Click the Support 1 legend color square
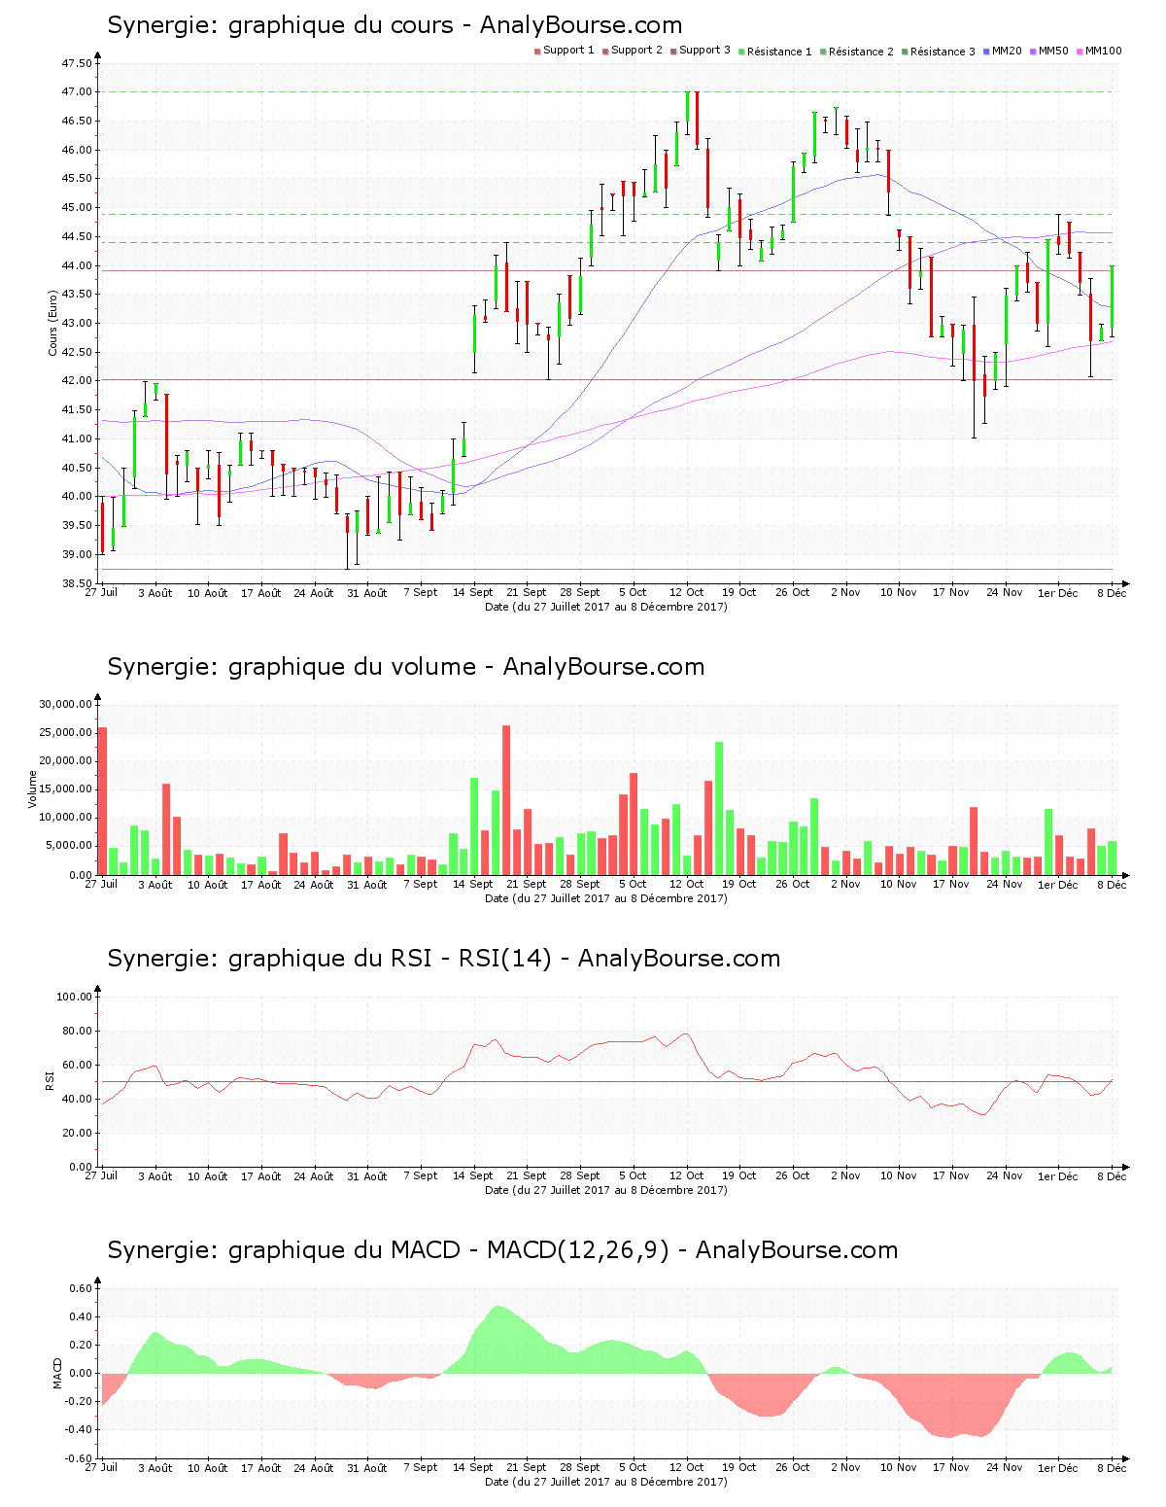This screenshot has width=1166, height=1507. (x=537, y=52)
